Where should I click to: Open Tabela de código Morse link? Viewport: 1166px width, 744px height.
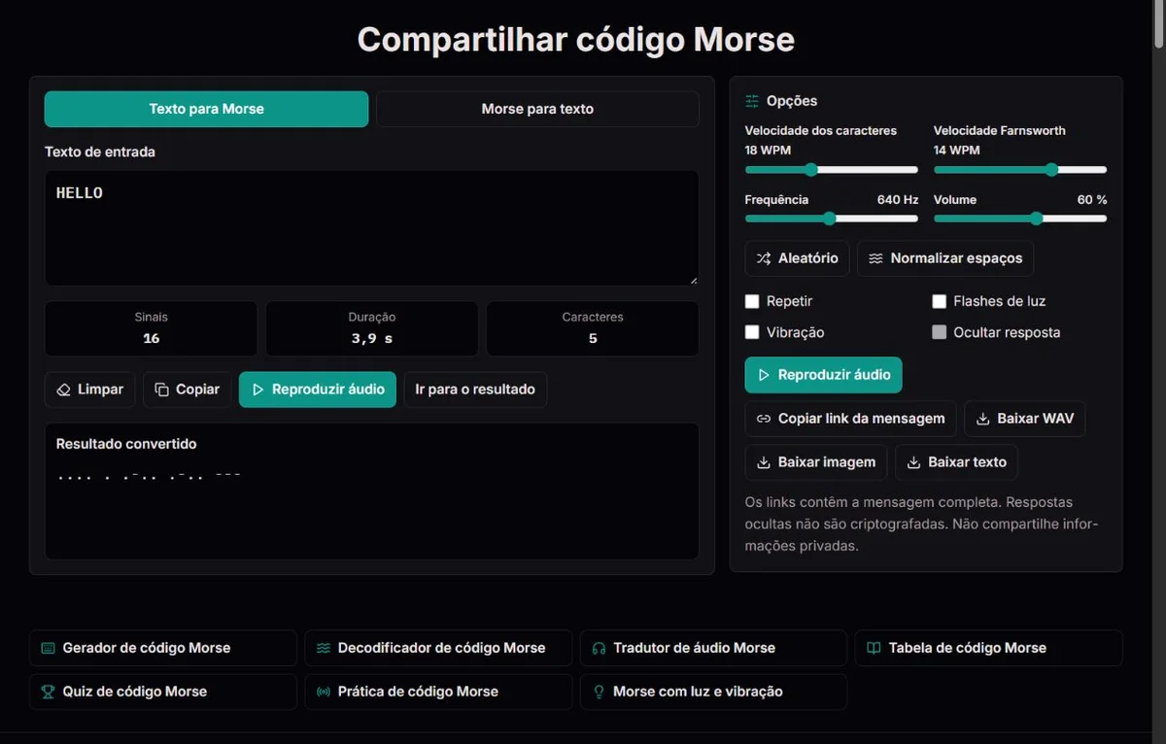[x=988, y=648]
